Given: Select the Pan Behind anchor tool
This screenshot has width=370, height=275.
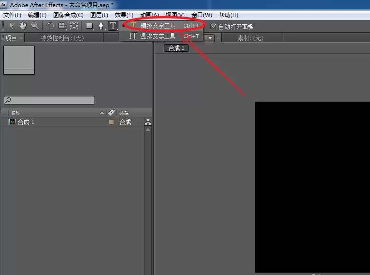Looking at the screenshot, I should click(x=74, y=26).
